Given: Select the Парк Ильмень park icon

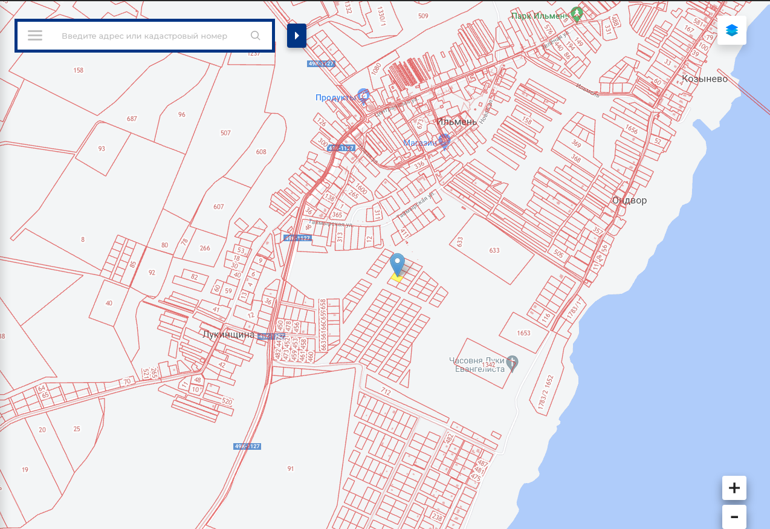Looking at the screenshot, I should point(577,14).
